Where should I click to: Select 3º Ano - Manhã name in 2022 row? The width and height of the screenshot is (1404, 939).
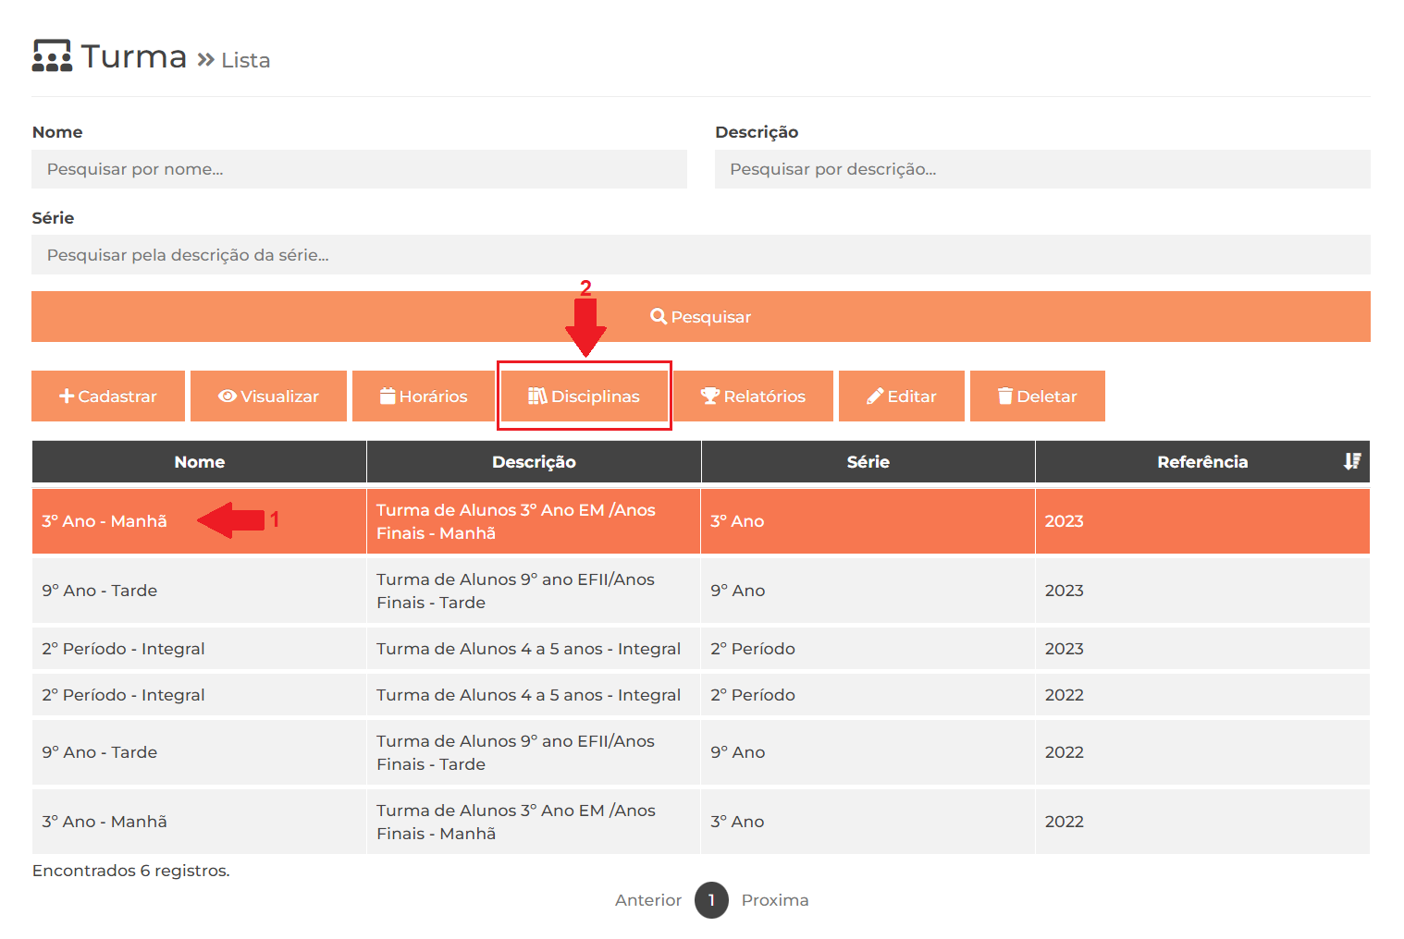click(x=105, y=822)
